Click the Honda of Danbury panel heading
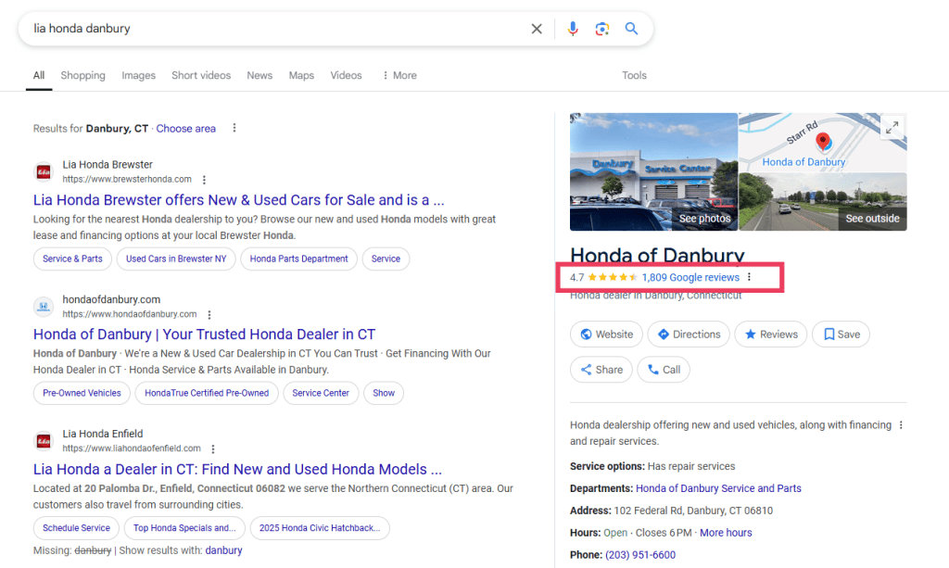 (657, 255)
